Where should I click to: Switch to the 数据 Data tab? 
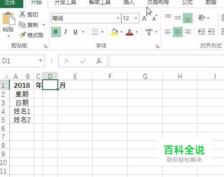(211, 3)
